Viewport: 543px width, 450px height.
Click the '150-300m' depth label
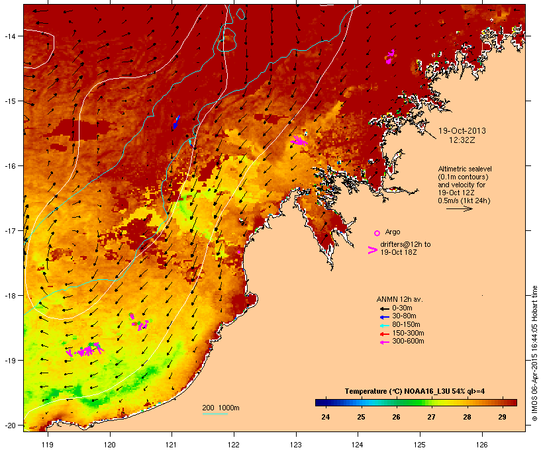(x=408, y=333)
